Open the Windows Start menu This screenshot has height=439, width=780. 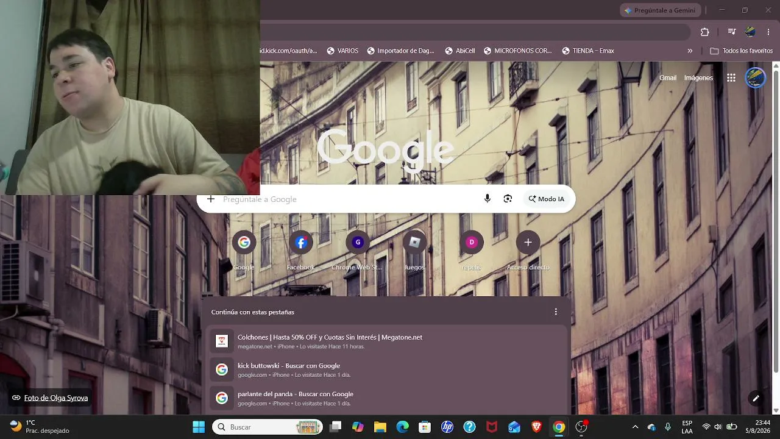point(199,427)
